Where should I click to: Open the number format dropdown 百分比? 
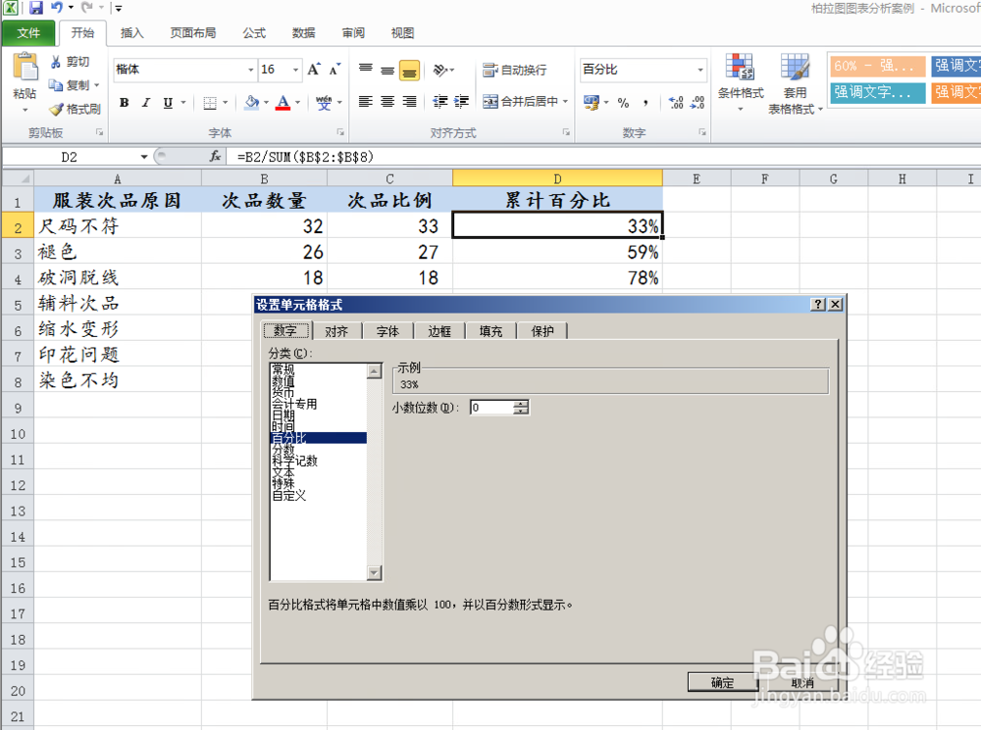coord(700,70)
